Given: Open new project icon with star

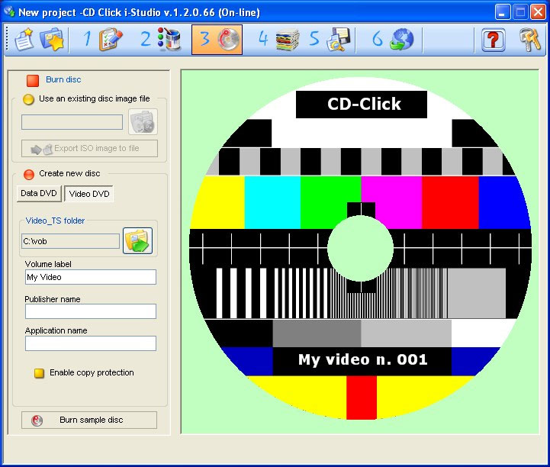Looking at the screenshot, I should pyautogui.click(x=24, y=39).
